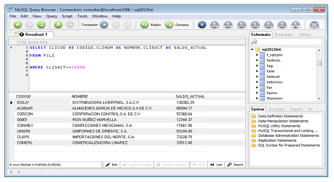Click the green Refresh button
This screenshot has width=334, height=182.
click(41, 25)
